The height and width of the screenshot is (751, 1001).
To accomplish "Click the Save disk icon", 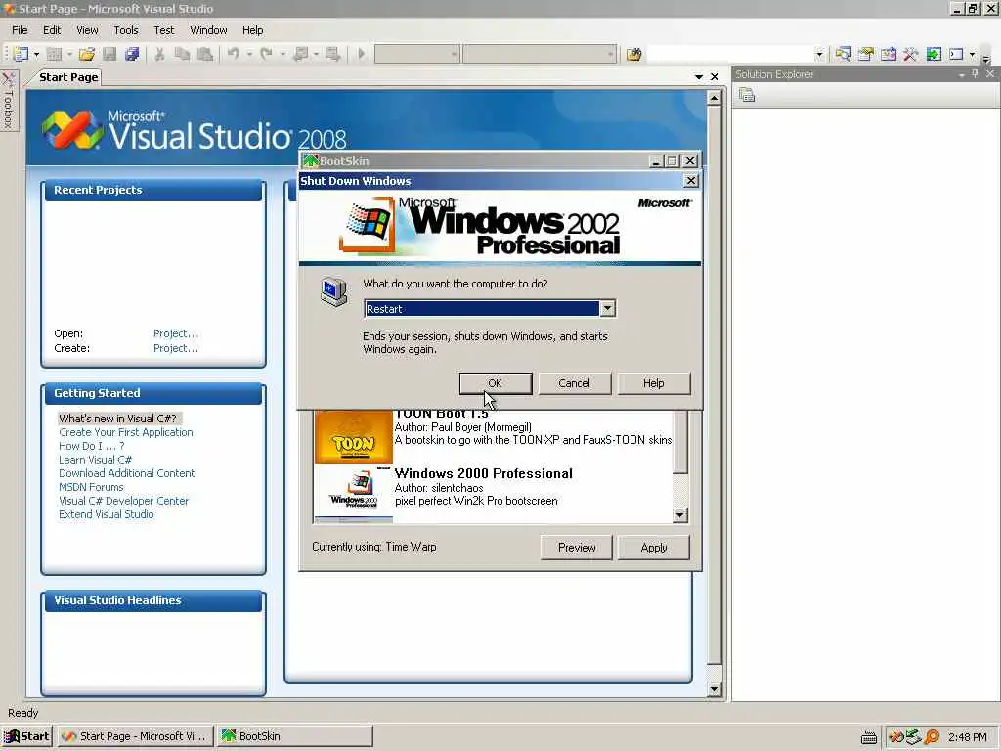I will tap(109, 55).
